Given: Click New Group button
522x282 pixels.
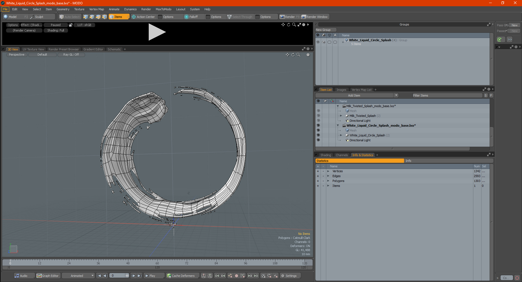Looking at the screenshot, I should pos(326,30).
